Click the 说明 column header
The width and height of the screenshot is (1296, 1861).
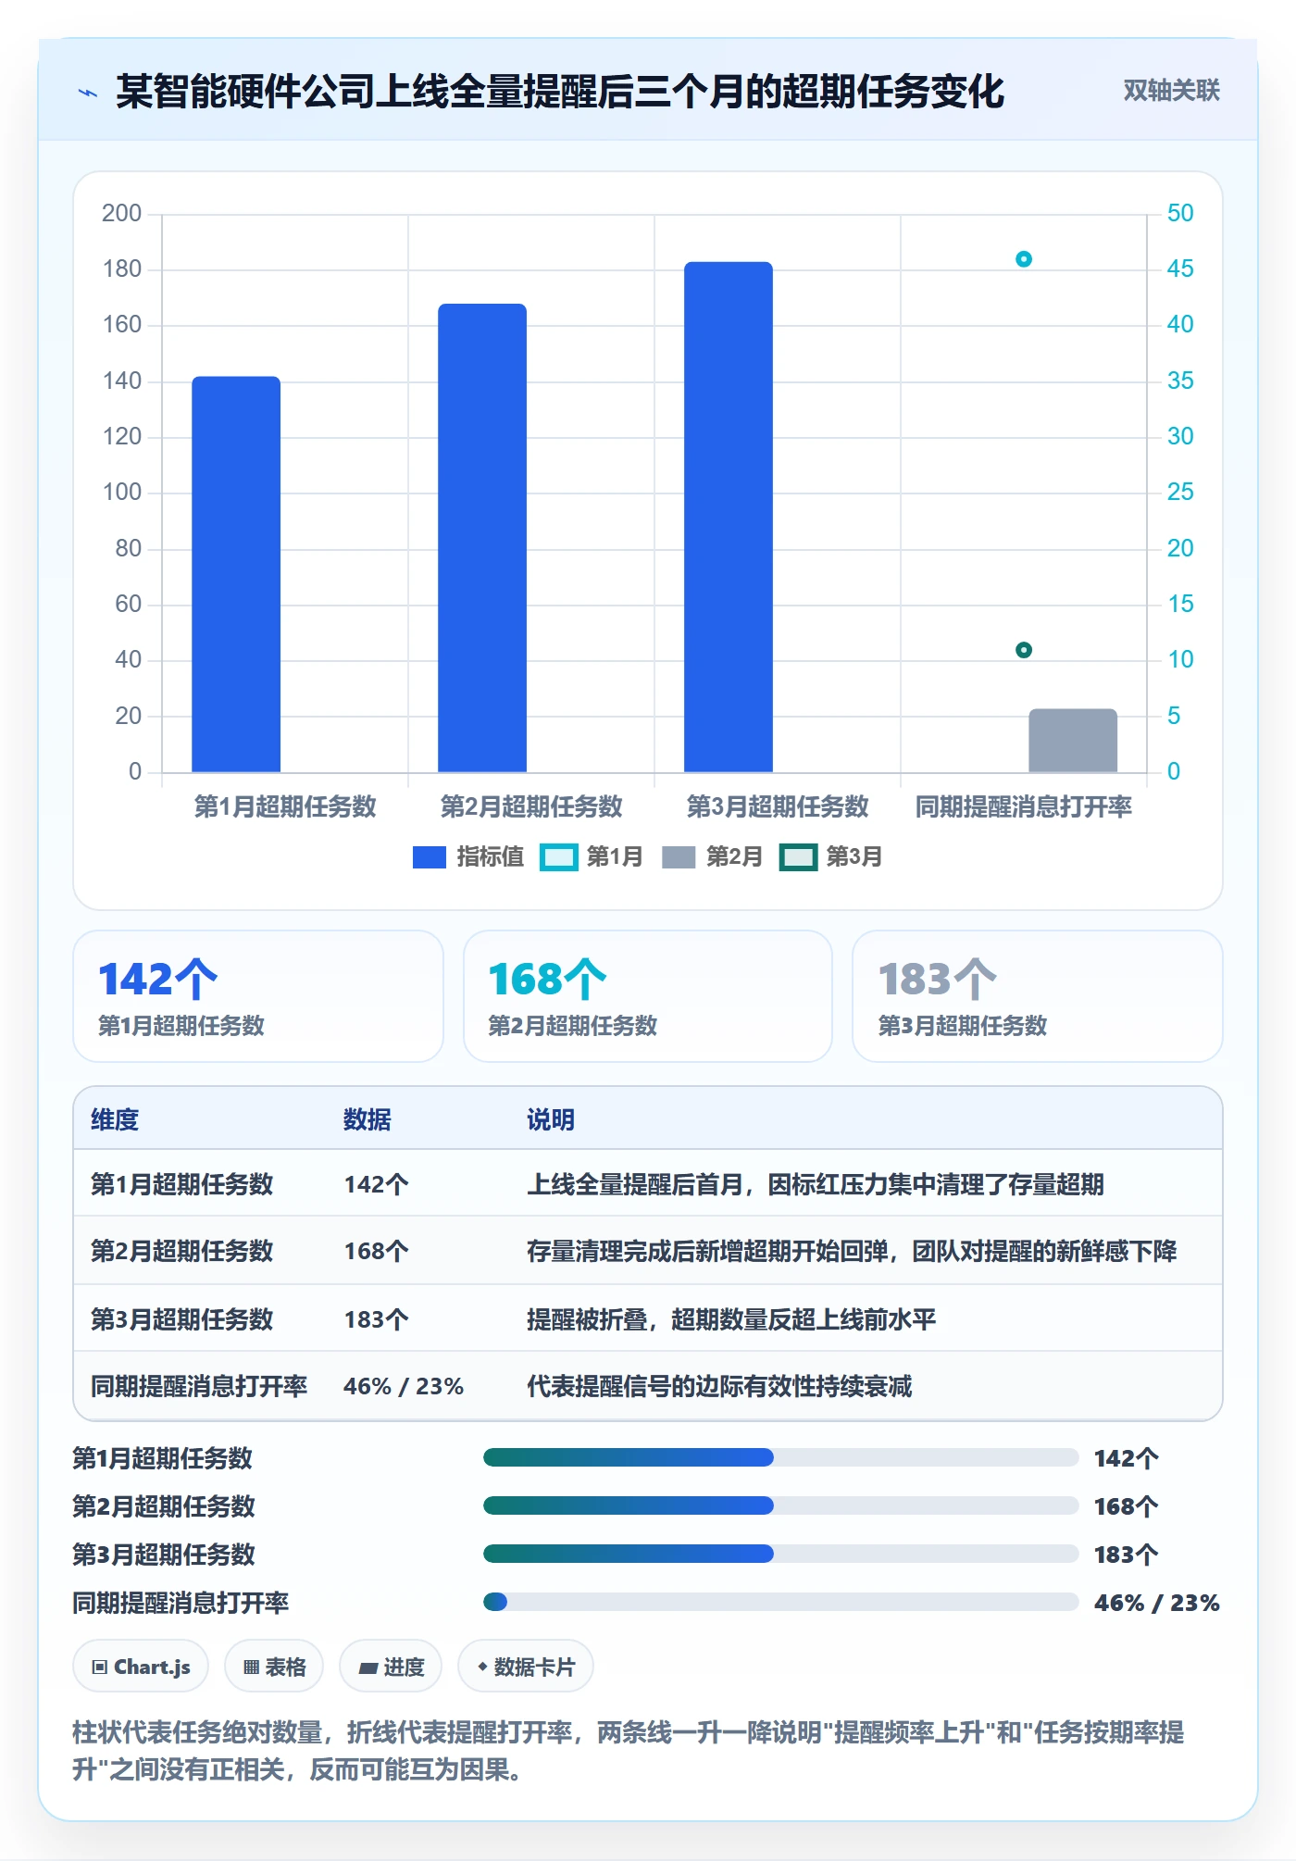pos(551,1120)
